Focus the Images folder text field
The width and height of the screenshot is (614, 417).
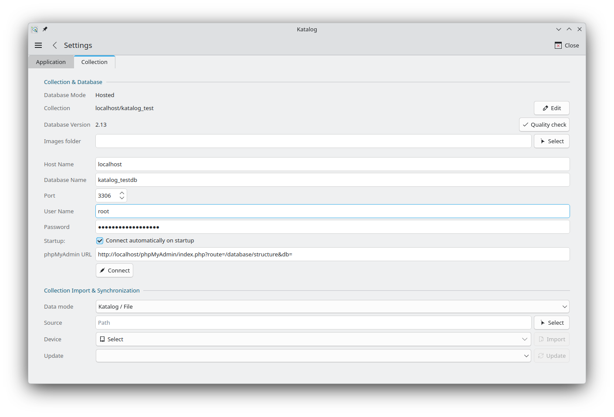pyautogui.click(x=313, y=141)
